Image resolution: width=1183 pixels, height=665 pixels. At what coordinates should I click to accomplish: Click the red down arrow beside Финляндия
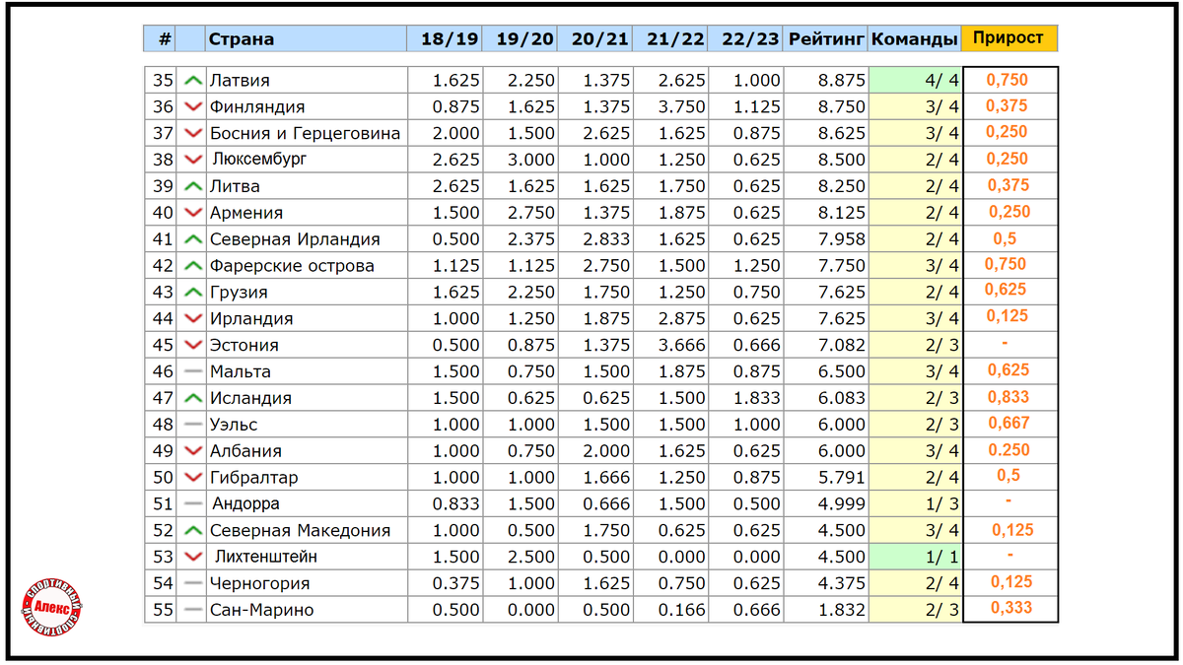point(193,106)
